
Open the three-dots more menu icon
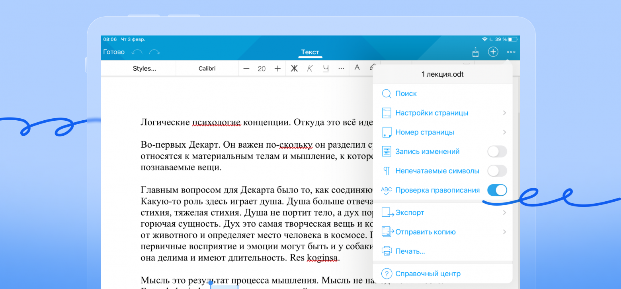coord(511,52)
